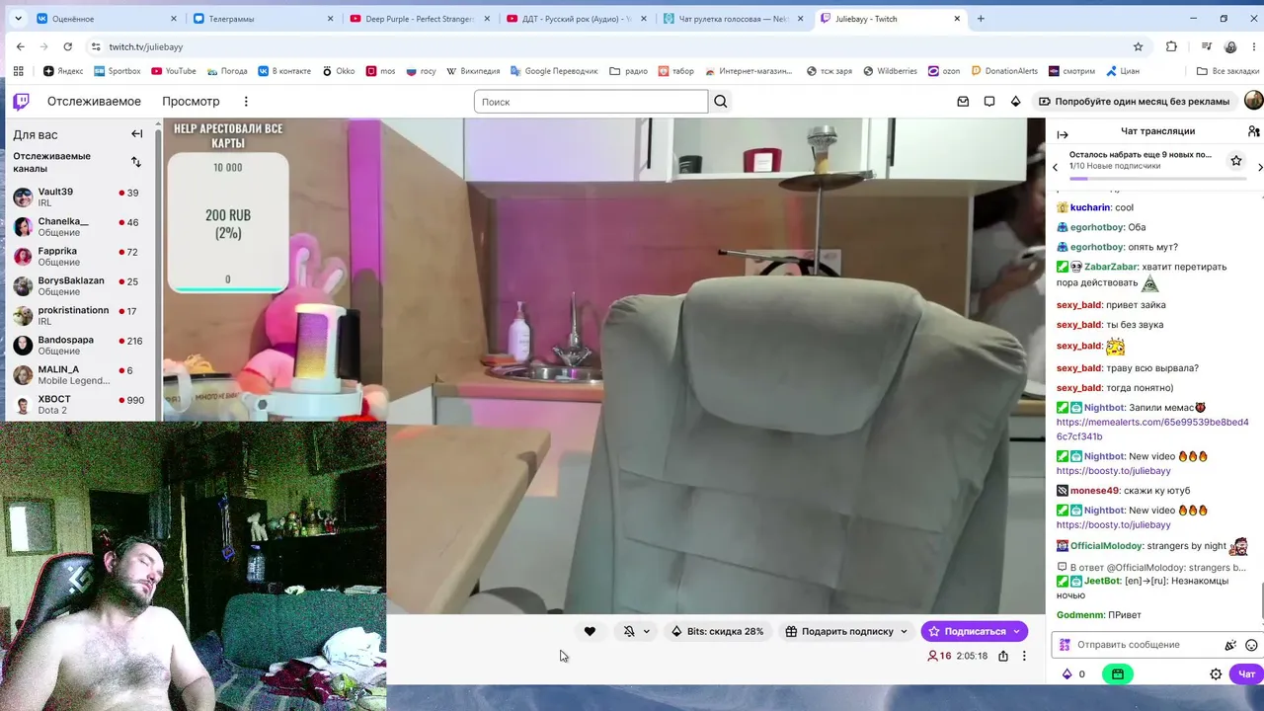Open the Отслеживаемое tab
Viewport: 1264px width, 711px height.
tap(94, 102)
